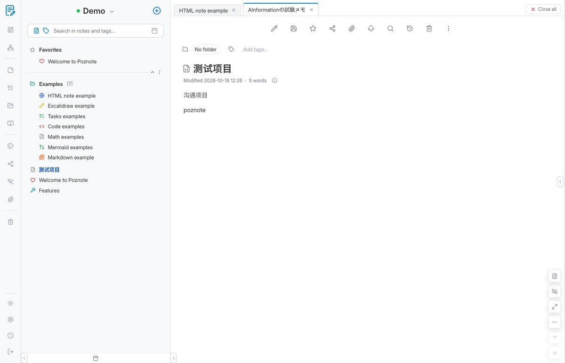Open the trash icon in left rail
Viewport: 565px width, 363px height.
click(10, 222)
